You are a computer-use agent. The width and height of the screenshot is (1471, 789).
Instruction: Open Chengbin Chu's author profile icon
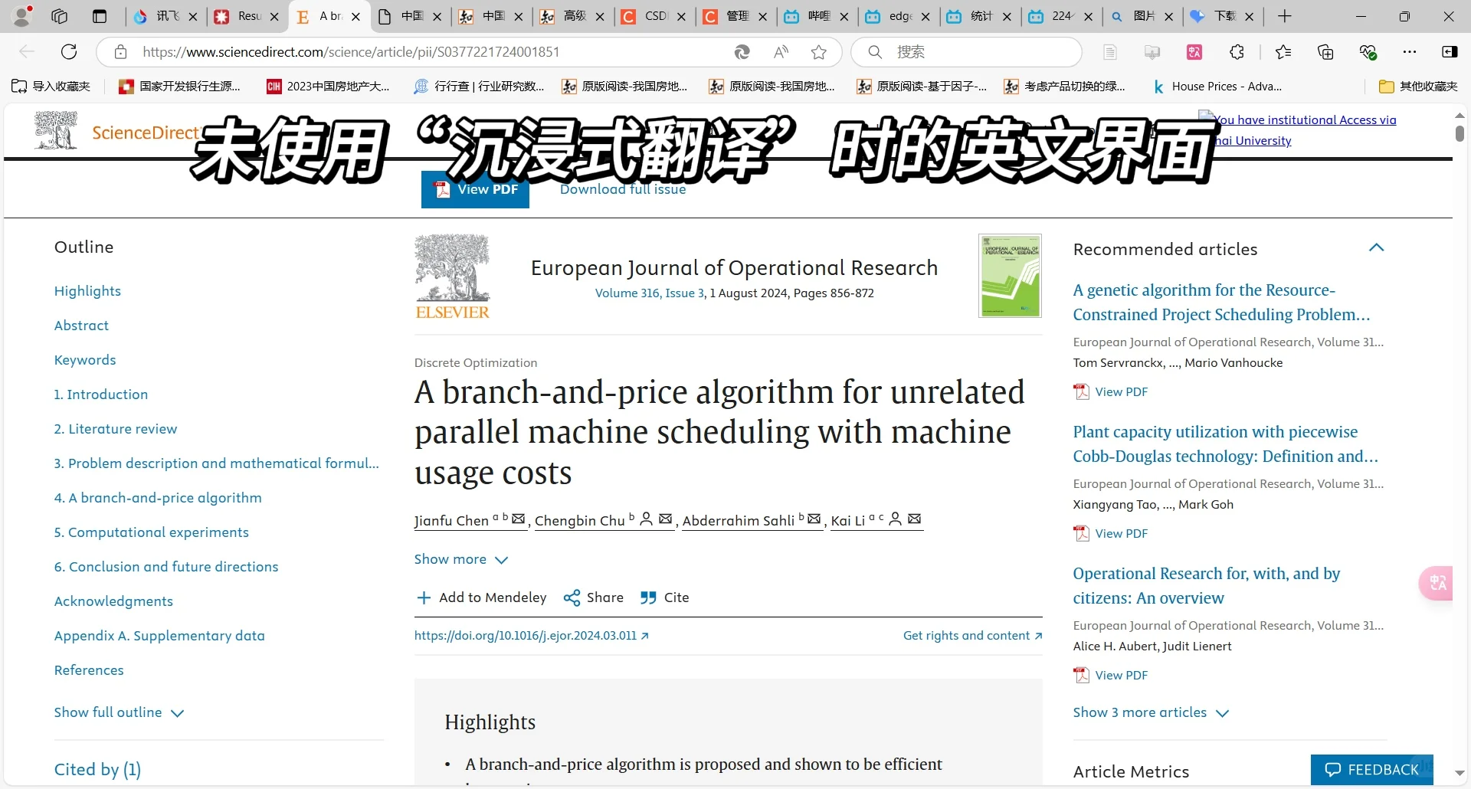[646, 519]
